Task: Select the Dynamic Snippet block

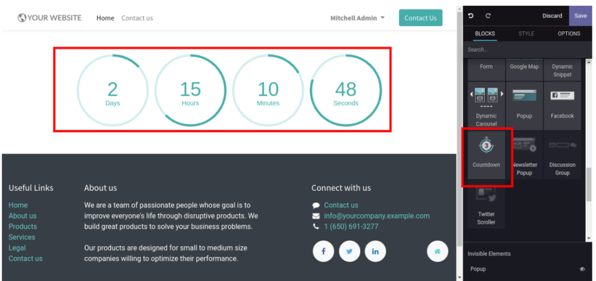Action: tap(562, 69)
